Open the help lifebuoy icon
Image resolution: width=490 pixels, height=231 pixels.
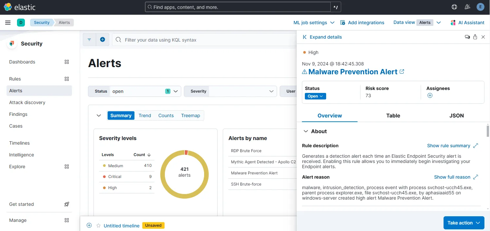[x=454, y=7]
